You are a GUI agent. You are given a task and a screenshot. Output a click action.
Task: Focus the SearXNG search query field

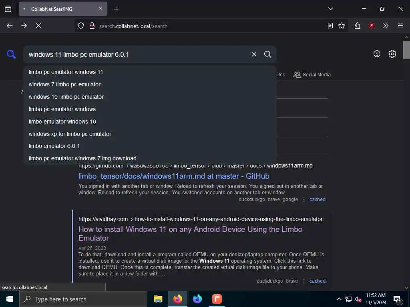(137, 54)
